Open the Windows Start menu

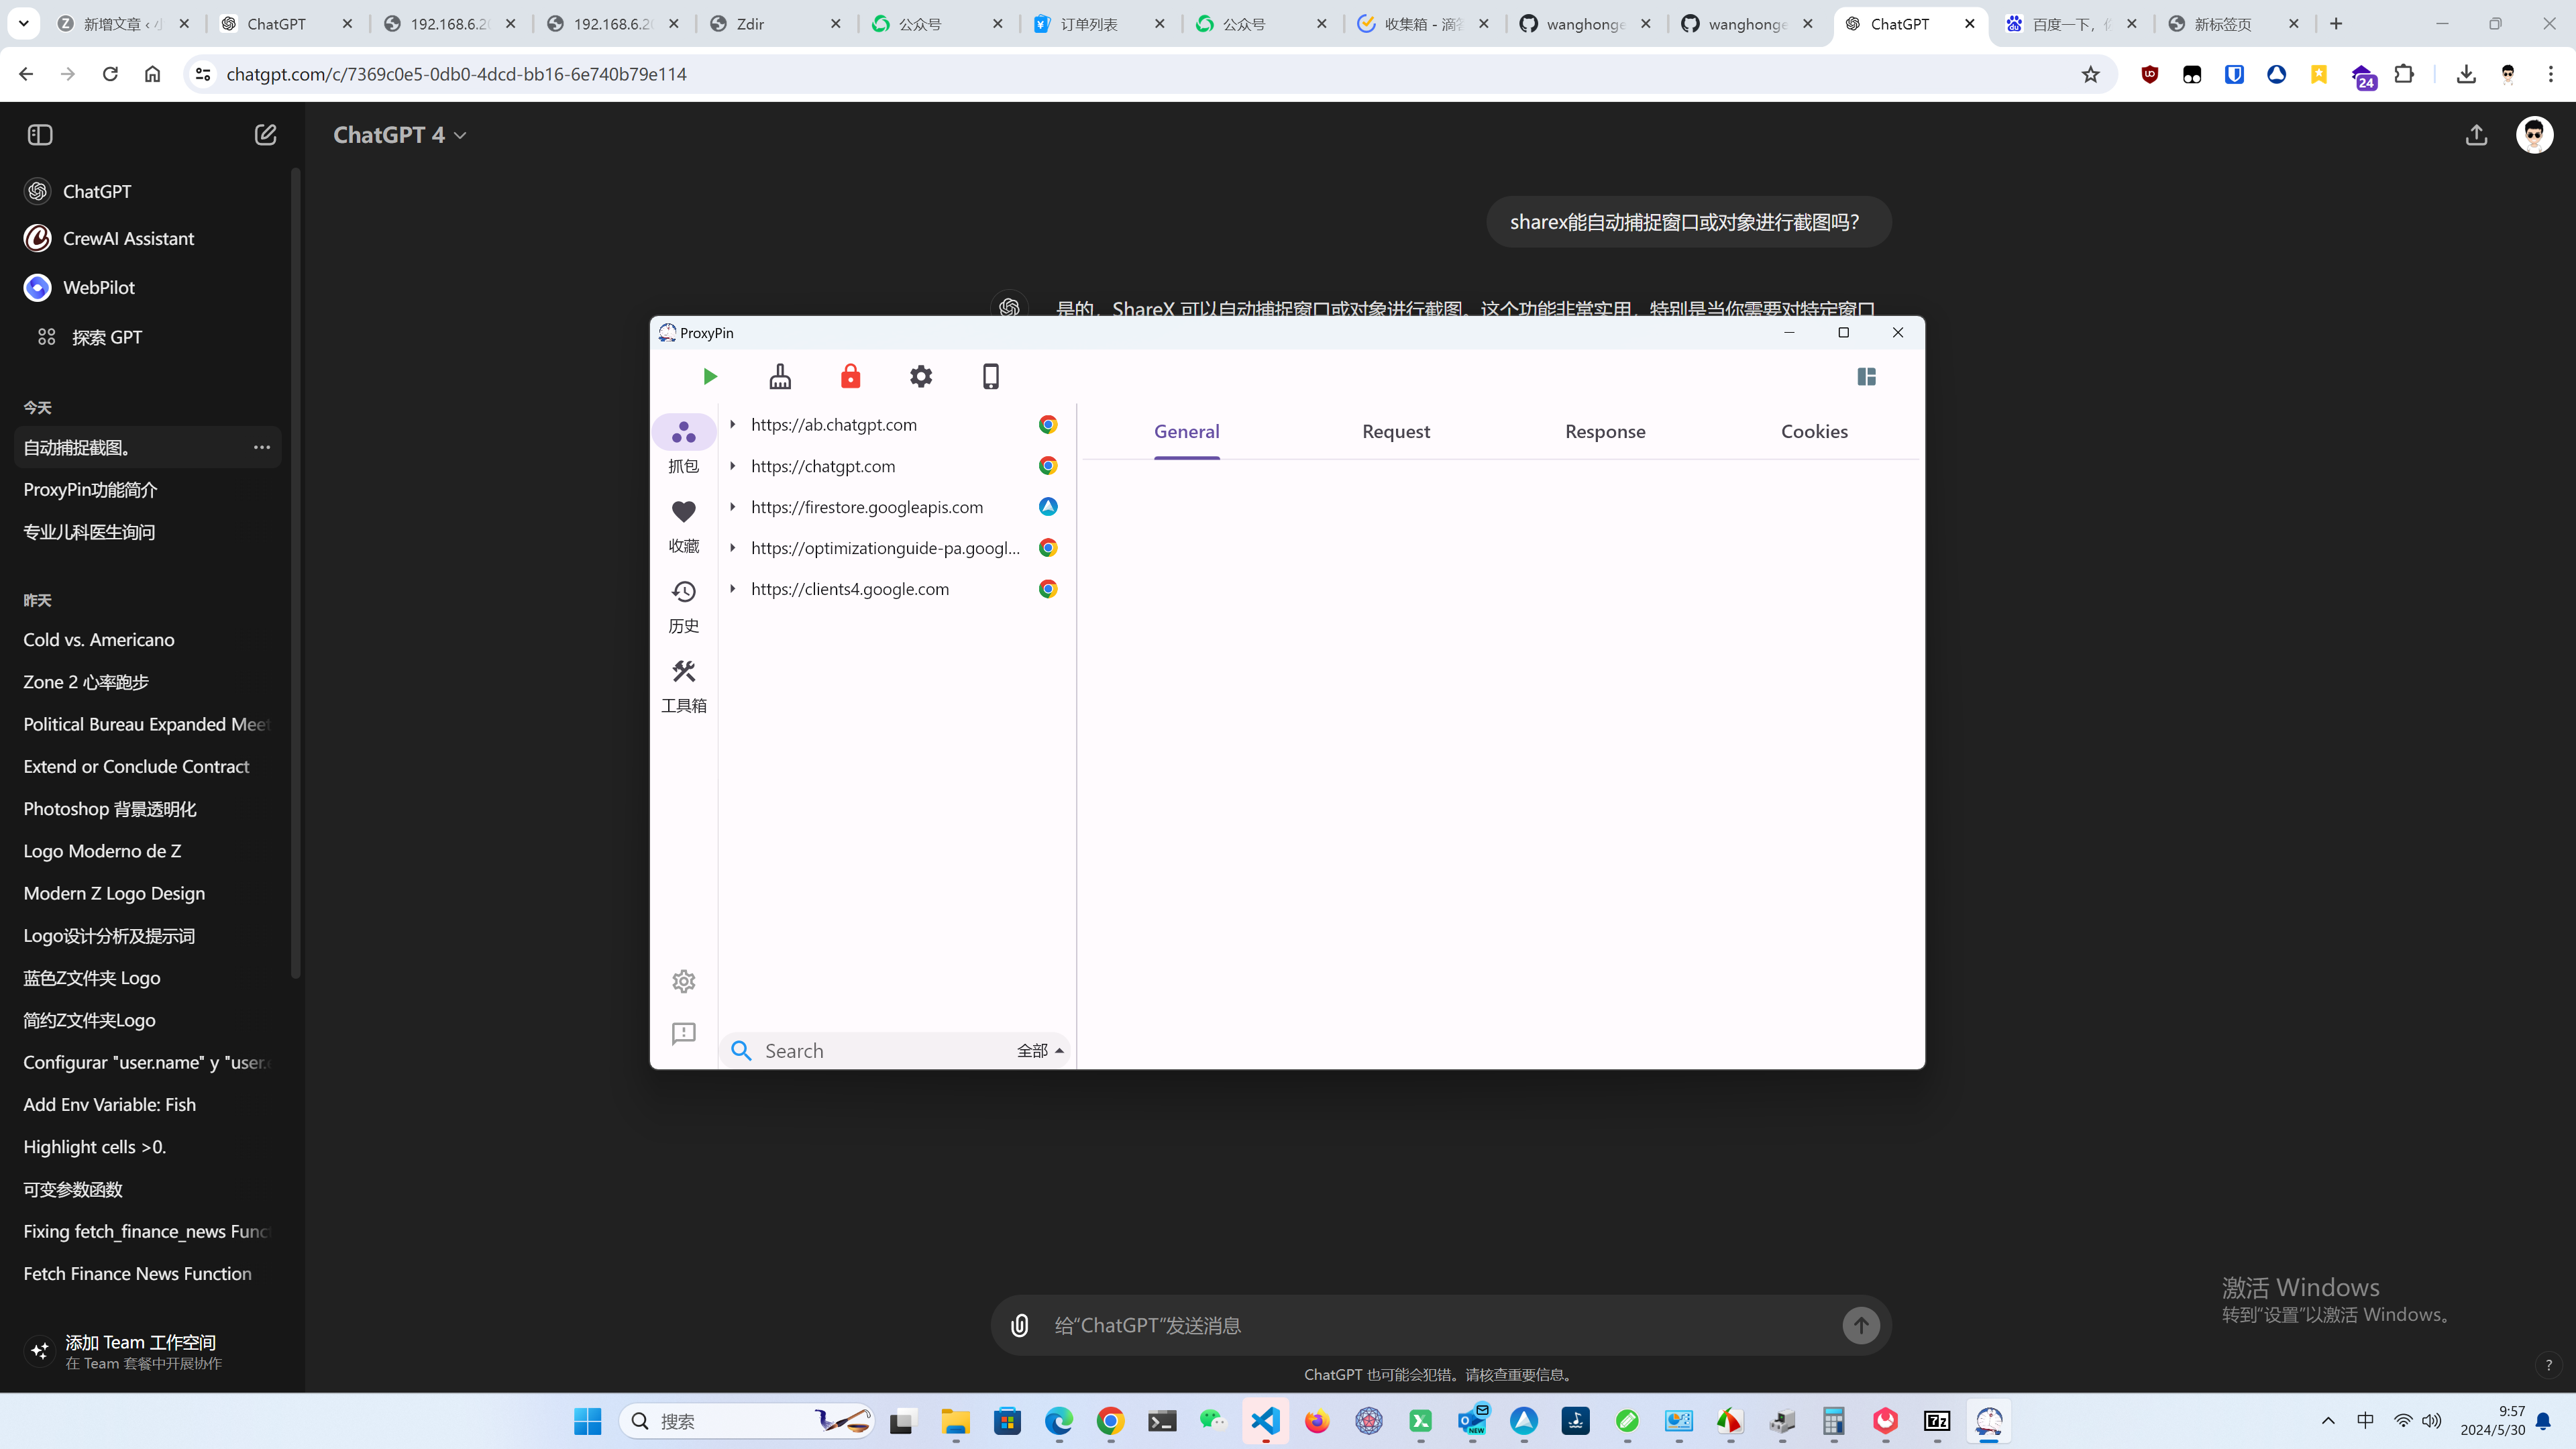click(x=588, y=1421)
